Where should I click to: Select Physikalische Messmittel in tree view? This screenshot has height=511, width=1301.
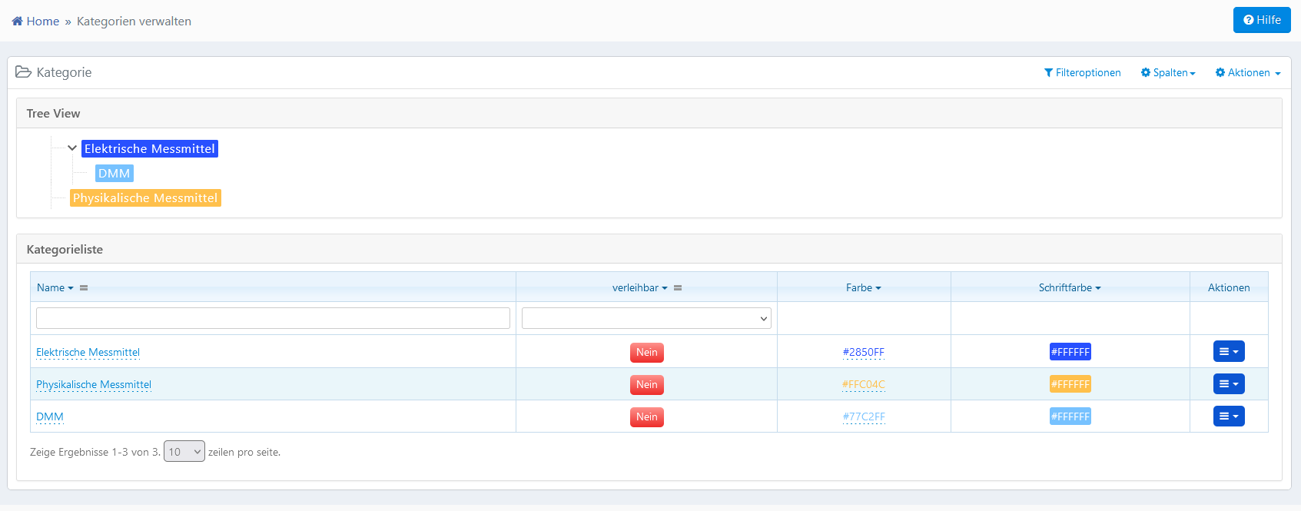click(x=145, y=198)
